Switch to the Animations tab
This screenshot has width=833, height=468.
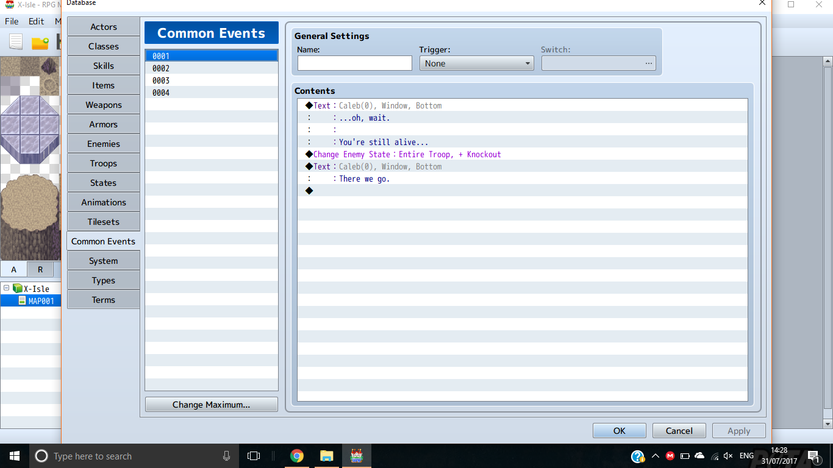(x=104, y=202)
